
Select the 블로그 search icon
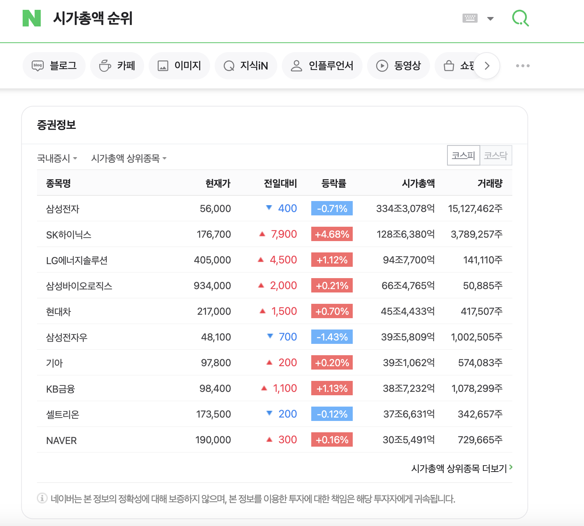coord(37,65)
